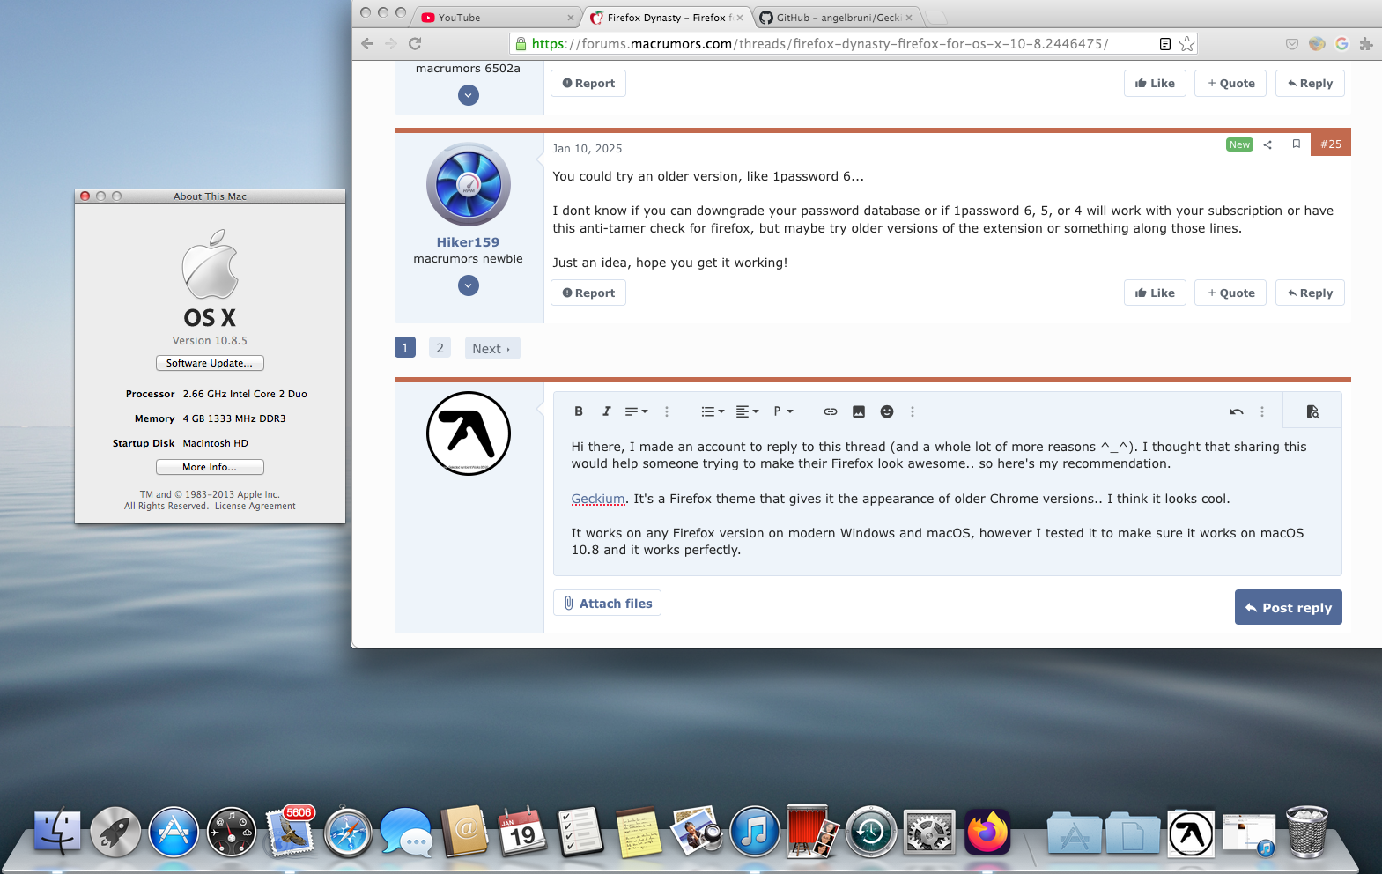Share post #25 using the share icon
This screenshot has height=874, width=1382.
tap(1267, 144)
